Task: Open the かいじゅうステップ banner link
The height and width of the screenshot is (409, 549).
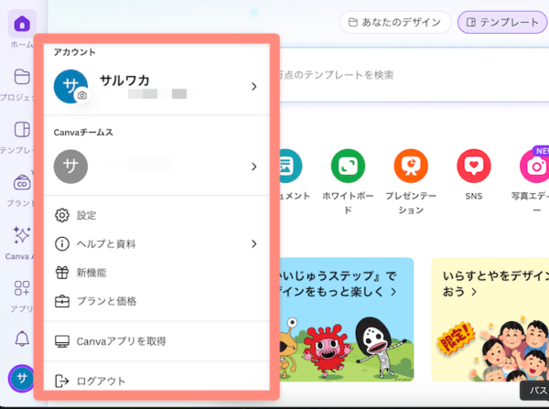Action: 338,284
